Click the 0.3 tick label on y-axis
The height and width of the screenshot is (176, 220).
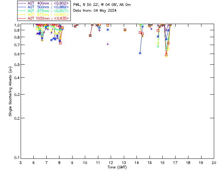click(17, 95)
